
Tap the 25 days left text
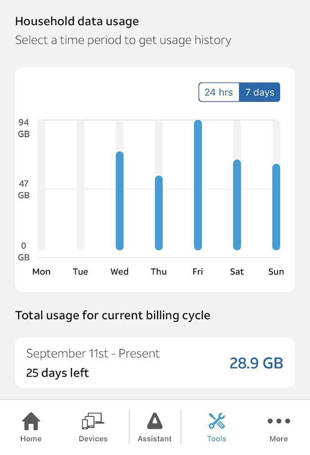click(x=57, y=373)
